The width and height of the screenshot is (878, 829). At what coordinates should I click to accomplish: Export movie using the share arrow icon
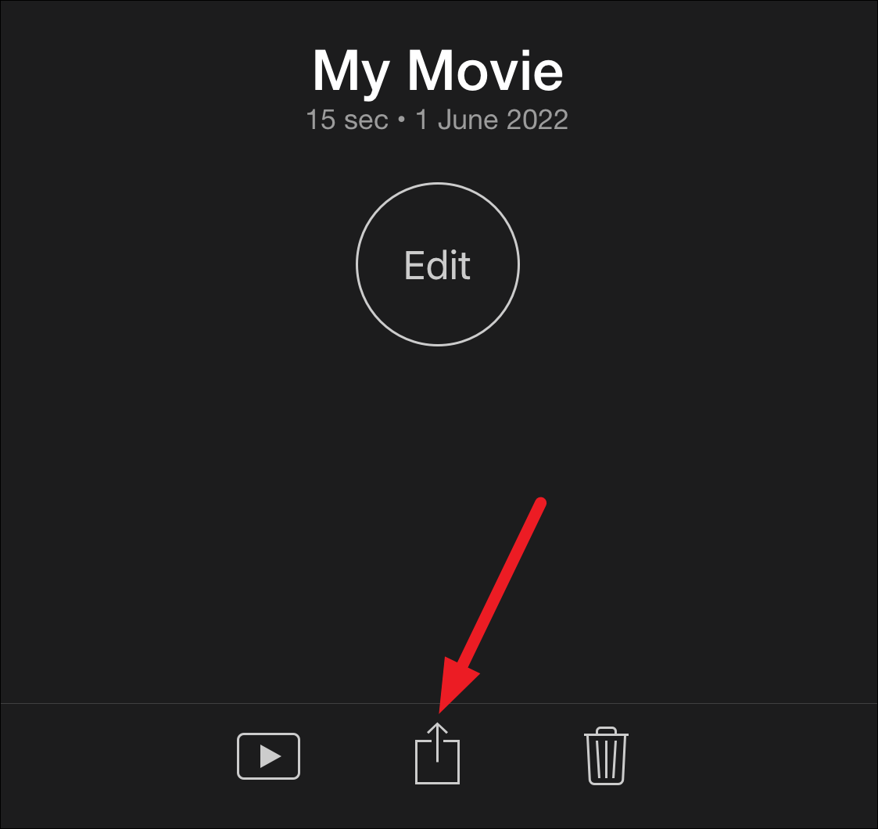437,753
